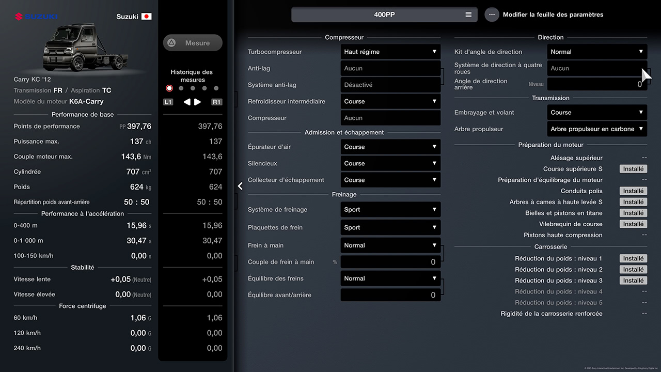The image size is (661, 372).
Task: Click the Japan flag icon
Action: [x=146, y=17]
